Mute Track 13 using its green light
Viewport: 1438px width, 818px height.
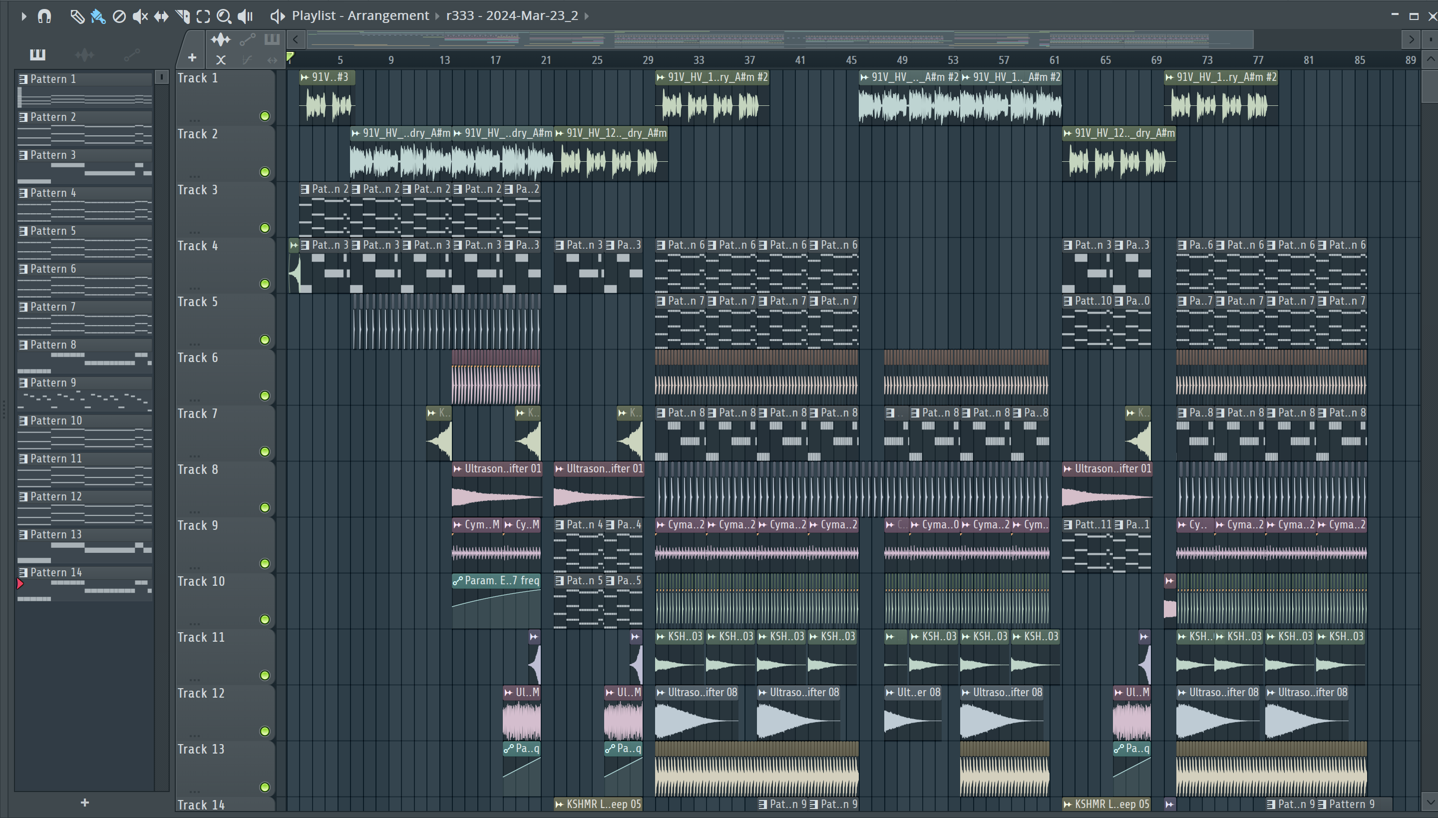coord(265,787)
